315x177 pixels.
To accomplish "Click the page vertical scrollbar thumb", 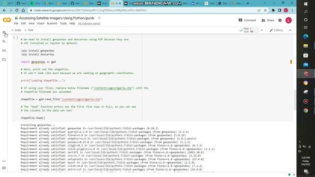I will (x=295, y=100).
